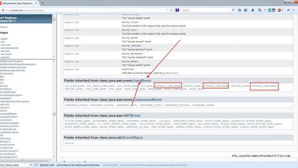Image resolution: width=298 pixels, height=168 pixels.
Task: Find next match arrow in find bar
Action: (36, 165)
